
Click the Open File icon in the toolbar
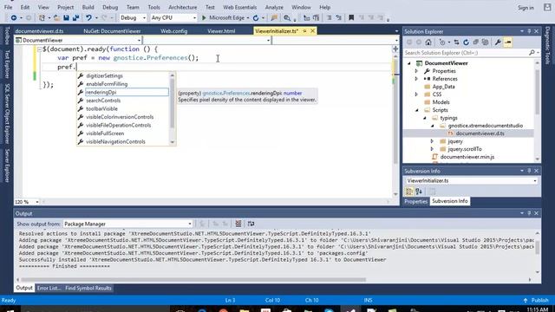pyautogui.click(x=56, y=17)
